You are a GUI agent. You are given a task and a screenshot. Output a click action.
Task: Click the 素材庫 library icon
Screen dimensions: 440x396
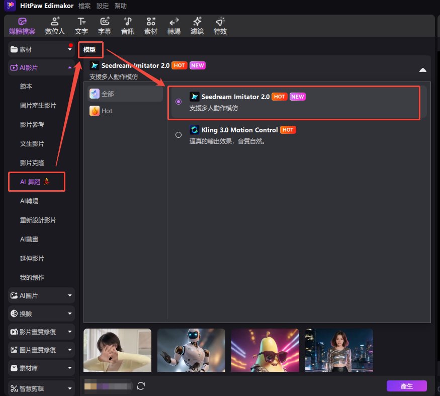pyautogui.click(x=14, y=368)
